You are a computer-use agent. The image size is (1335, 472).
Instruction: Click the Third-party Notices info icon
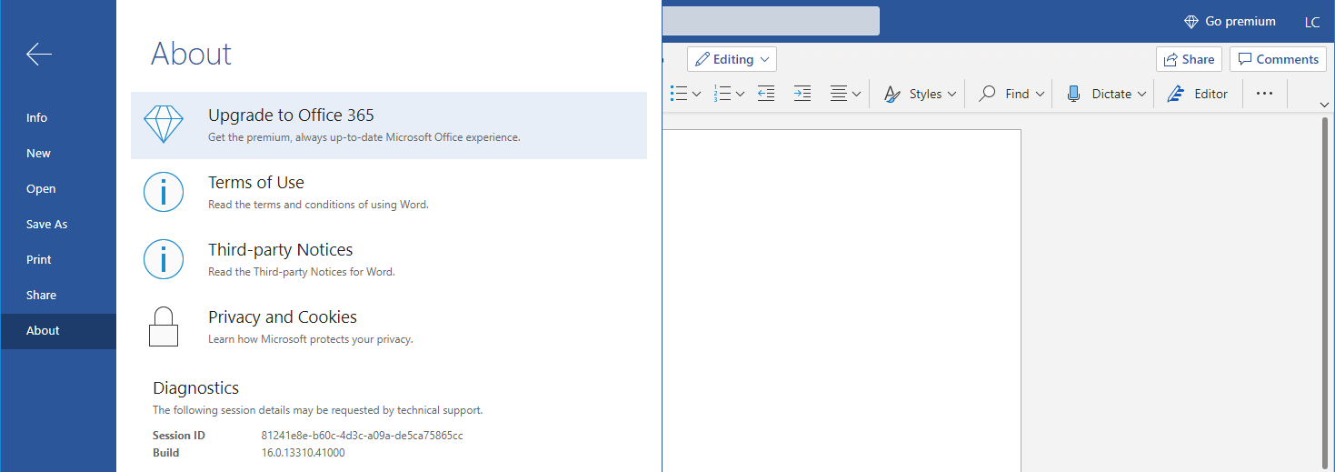(164, 259)
